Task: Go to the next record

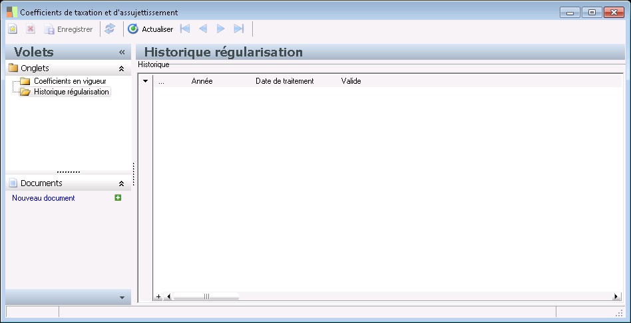Action: [x=220, y=29]
